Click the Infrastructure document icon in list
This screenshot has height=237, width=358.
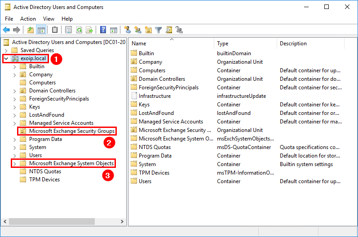134,96
